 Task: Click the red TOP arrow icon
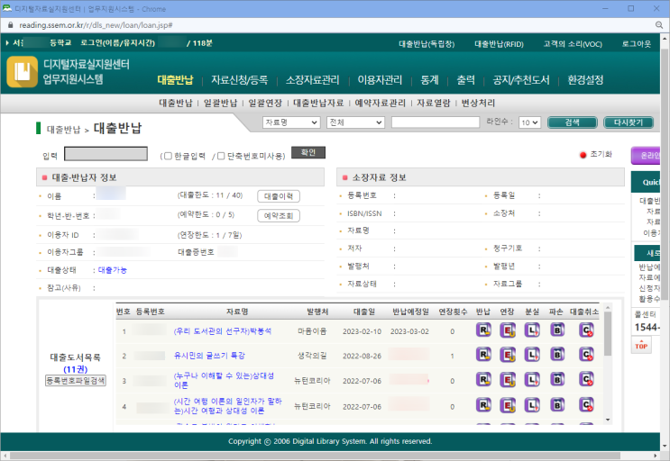[643, 346]
